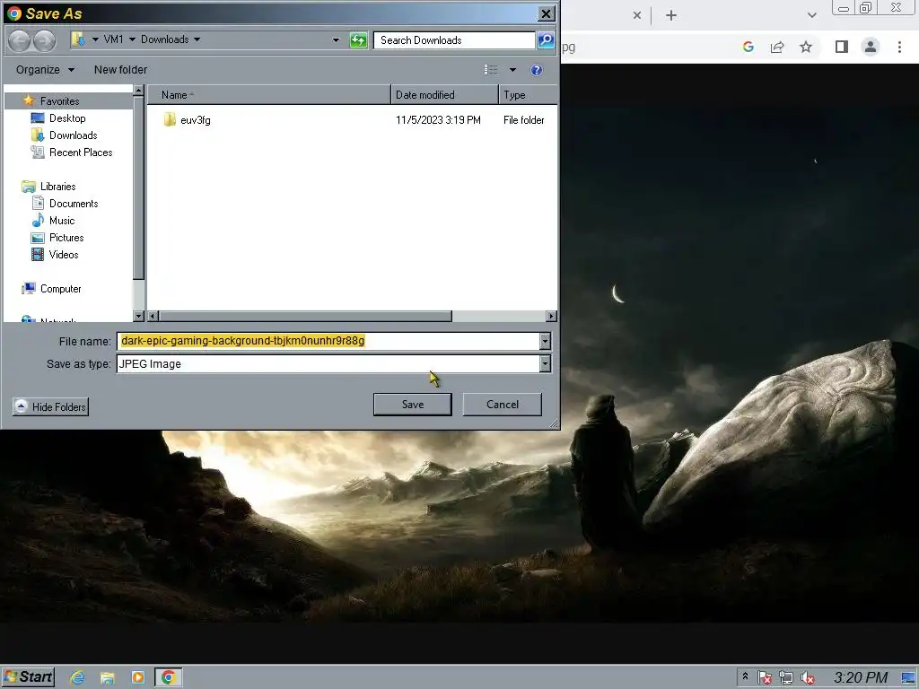Open Windows Media Player from taskbar
The image size is (919, 689).
[x=137, y=677]
